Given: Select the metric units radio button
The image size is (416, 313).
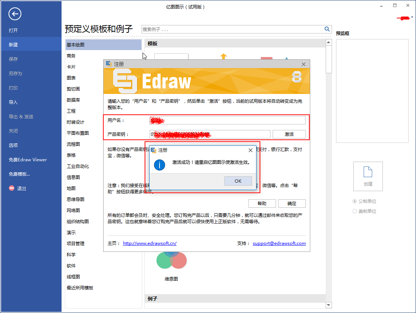Looking at the screenshot, I should pyautogui.click(x=355, y=201).
